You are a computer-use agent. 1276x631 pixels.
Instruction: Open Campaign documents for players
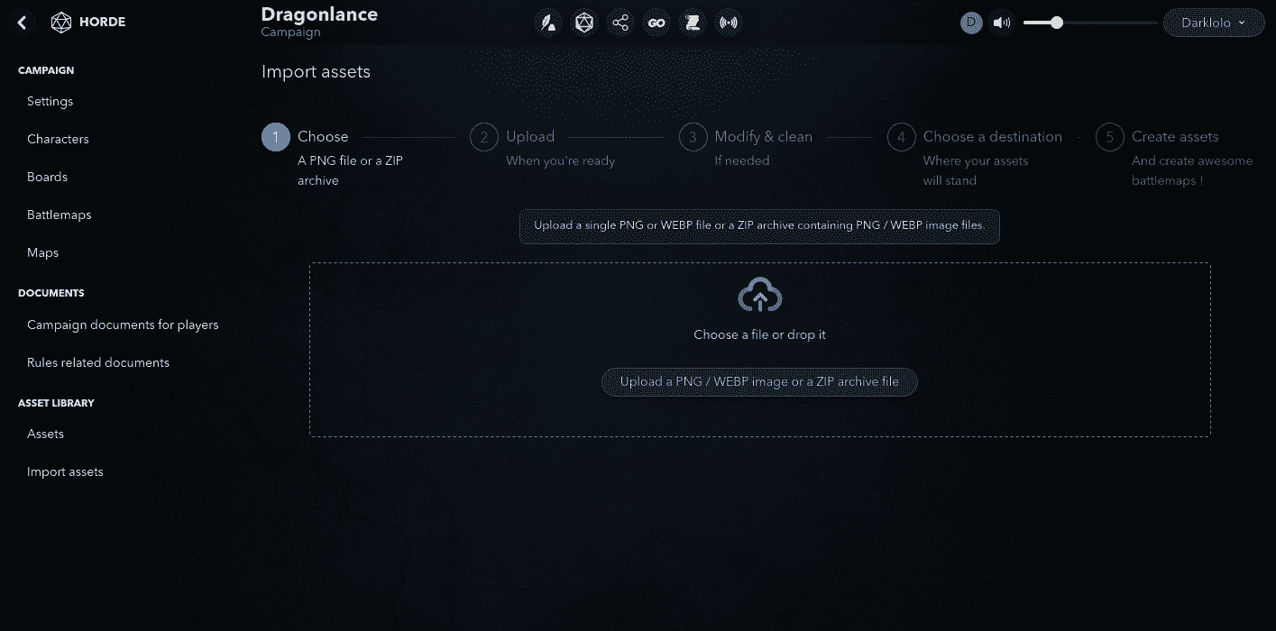click(x=123, y=325)
